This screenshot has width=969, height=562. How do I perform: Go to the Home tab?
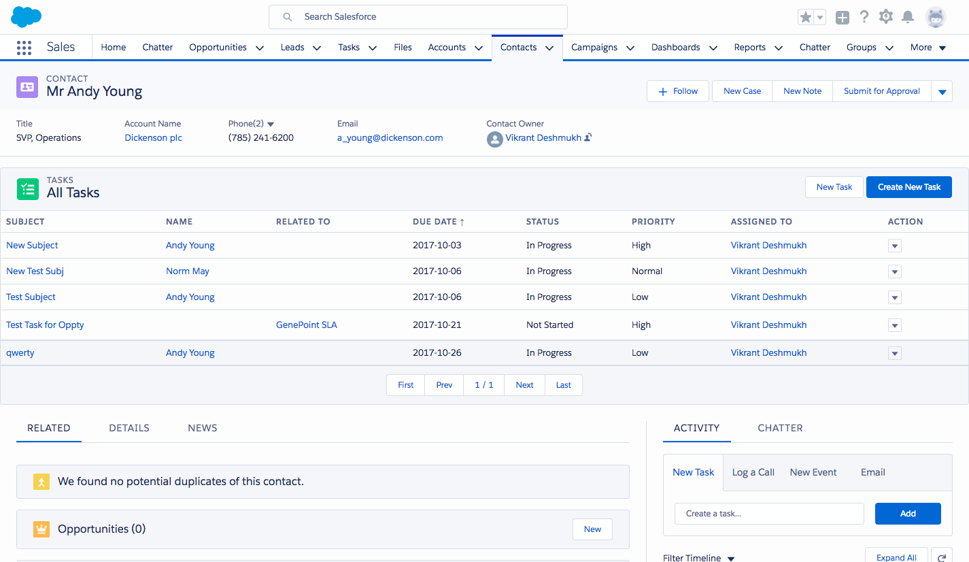pyautogui.click(x=114, y=48)
